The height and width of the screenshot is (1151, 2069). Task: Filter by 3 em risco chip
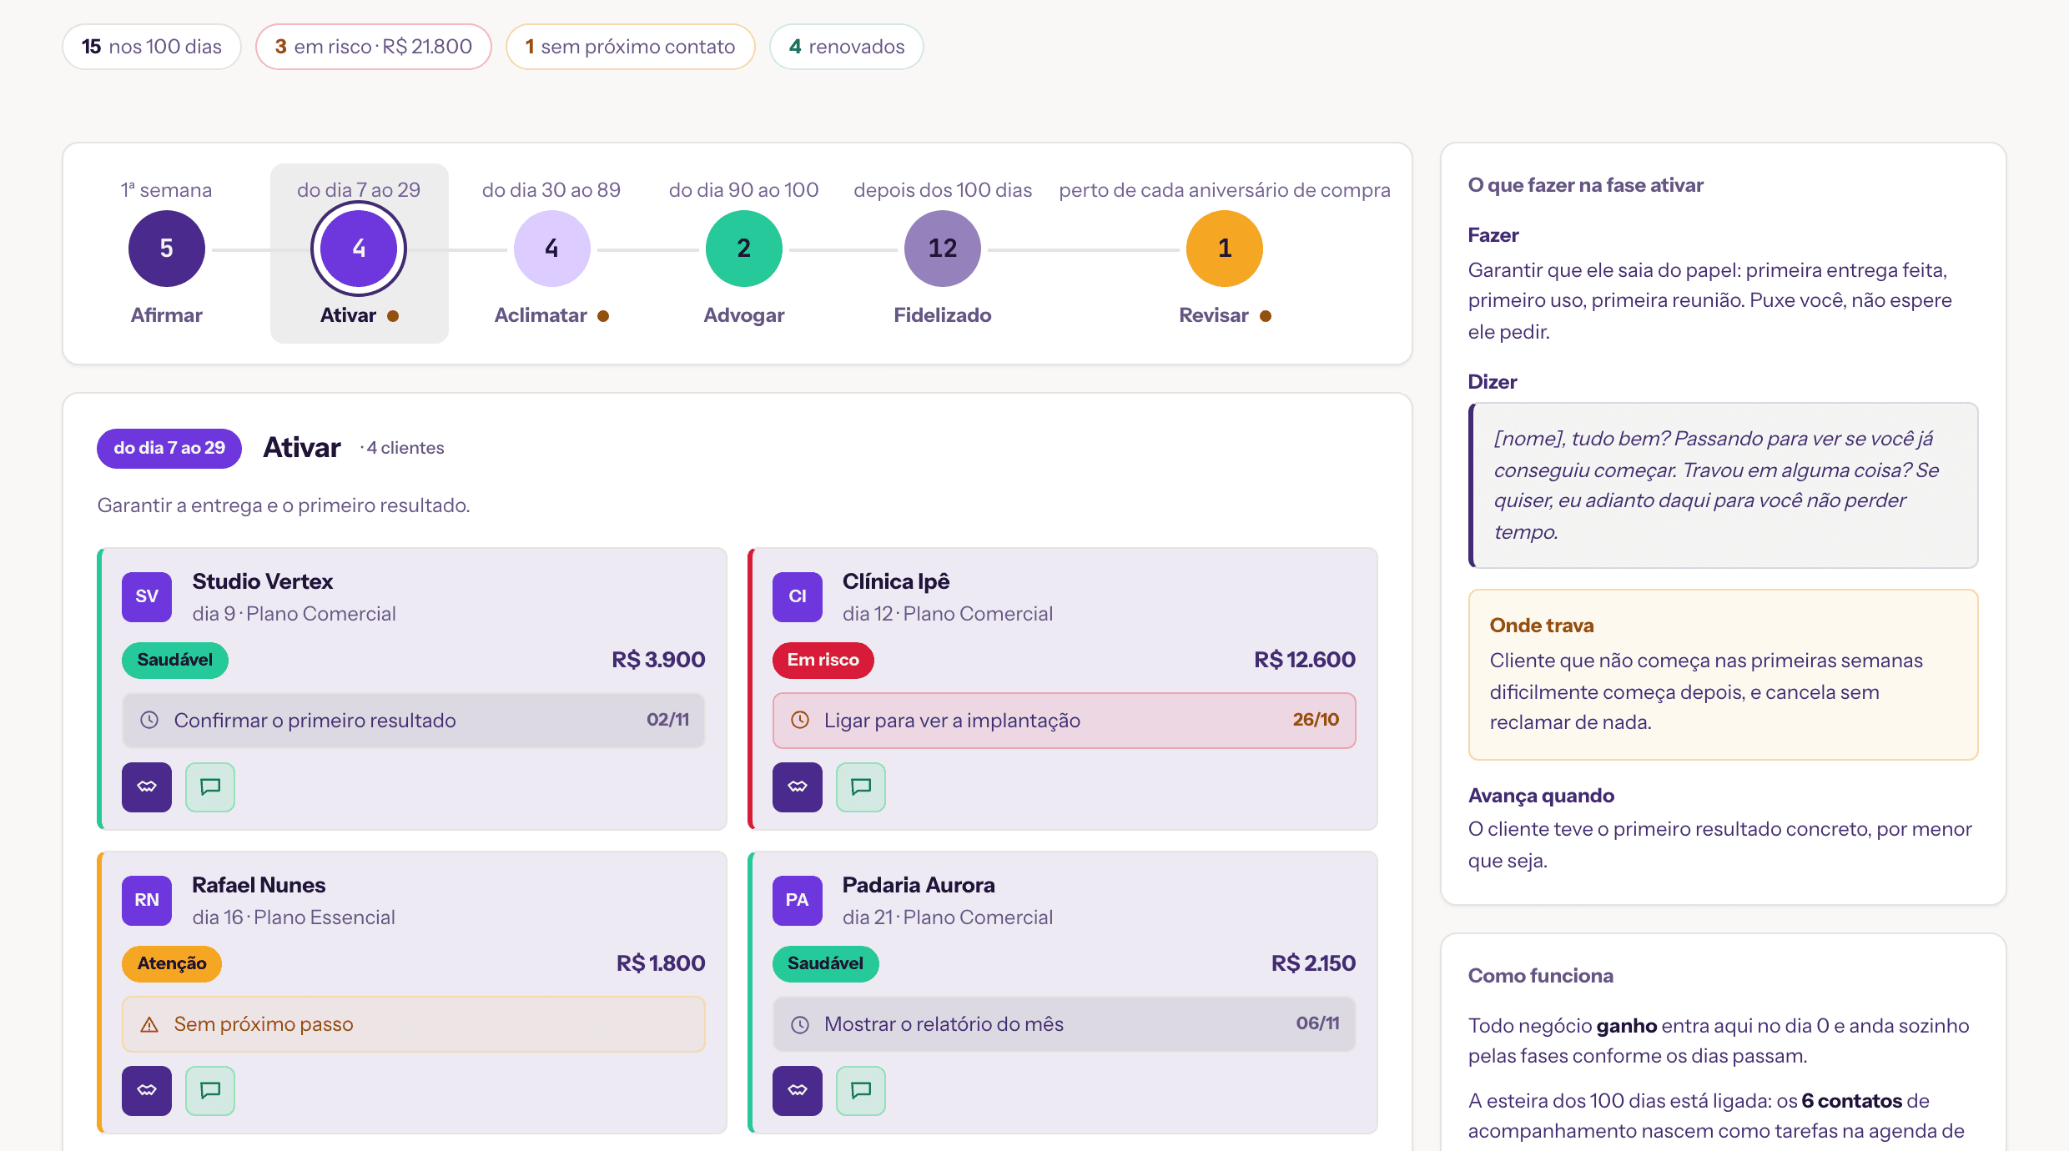click(374, 47)
